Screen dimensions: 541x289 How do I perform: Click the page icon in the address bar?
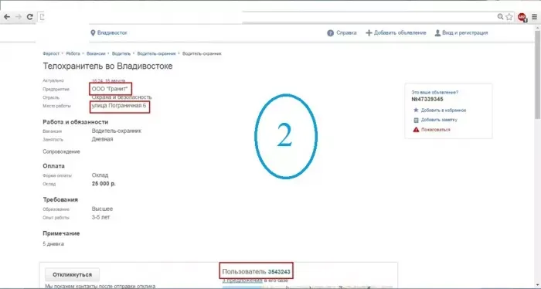click(x=42, y=16)
